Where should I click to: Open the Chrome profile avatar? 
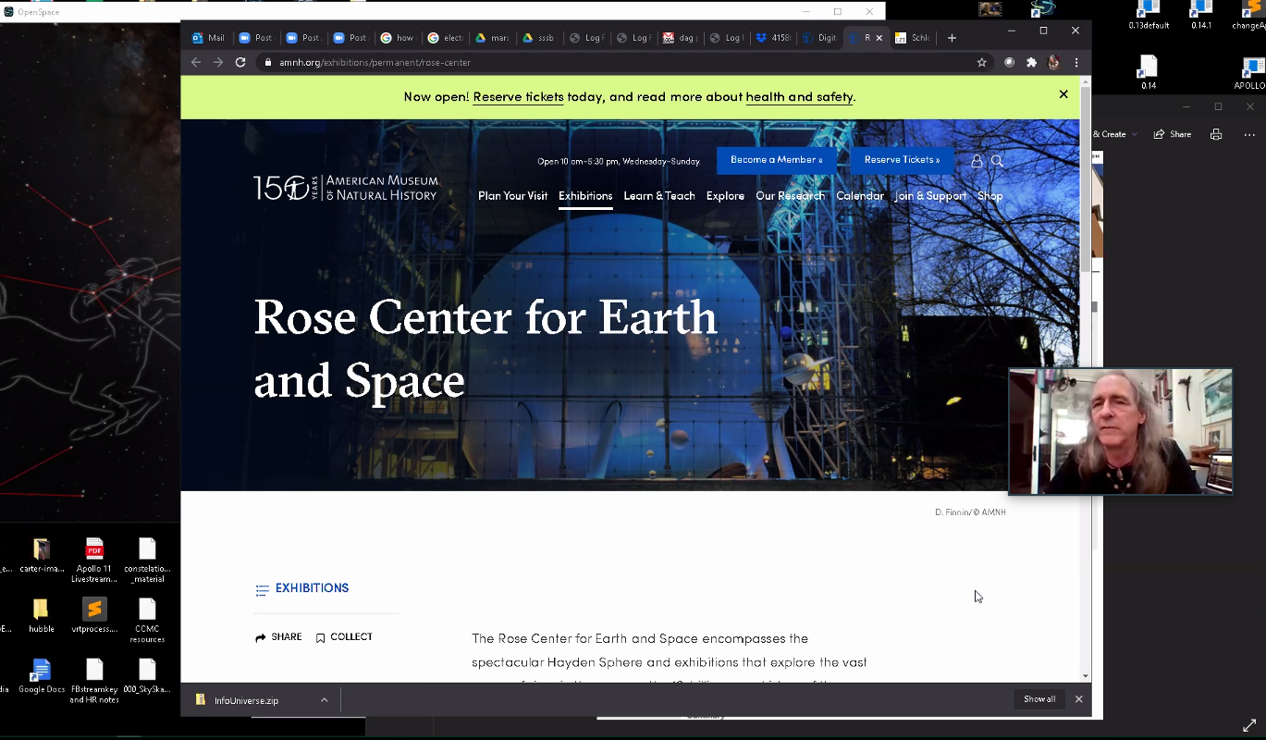[x=1053, y=62]
